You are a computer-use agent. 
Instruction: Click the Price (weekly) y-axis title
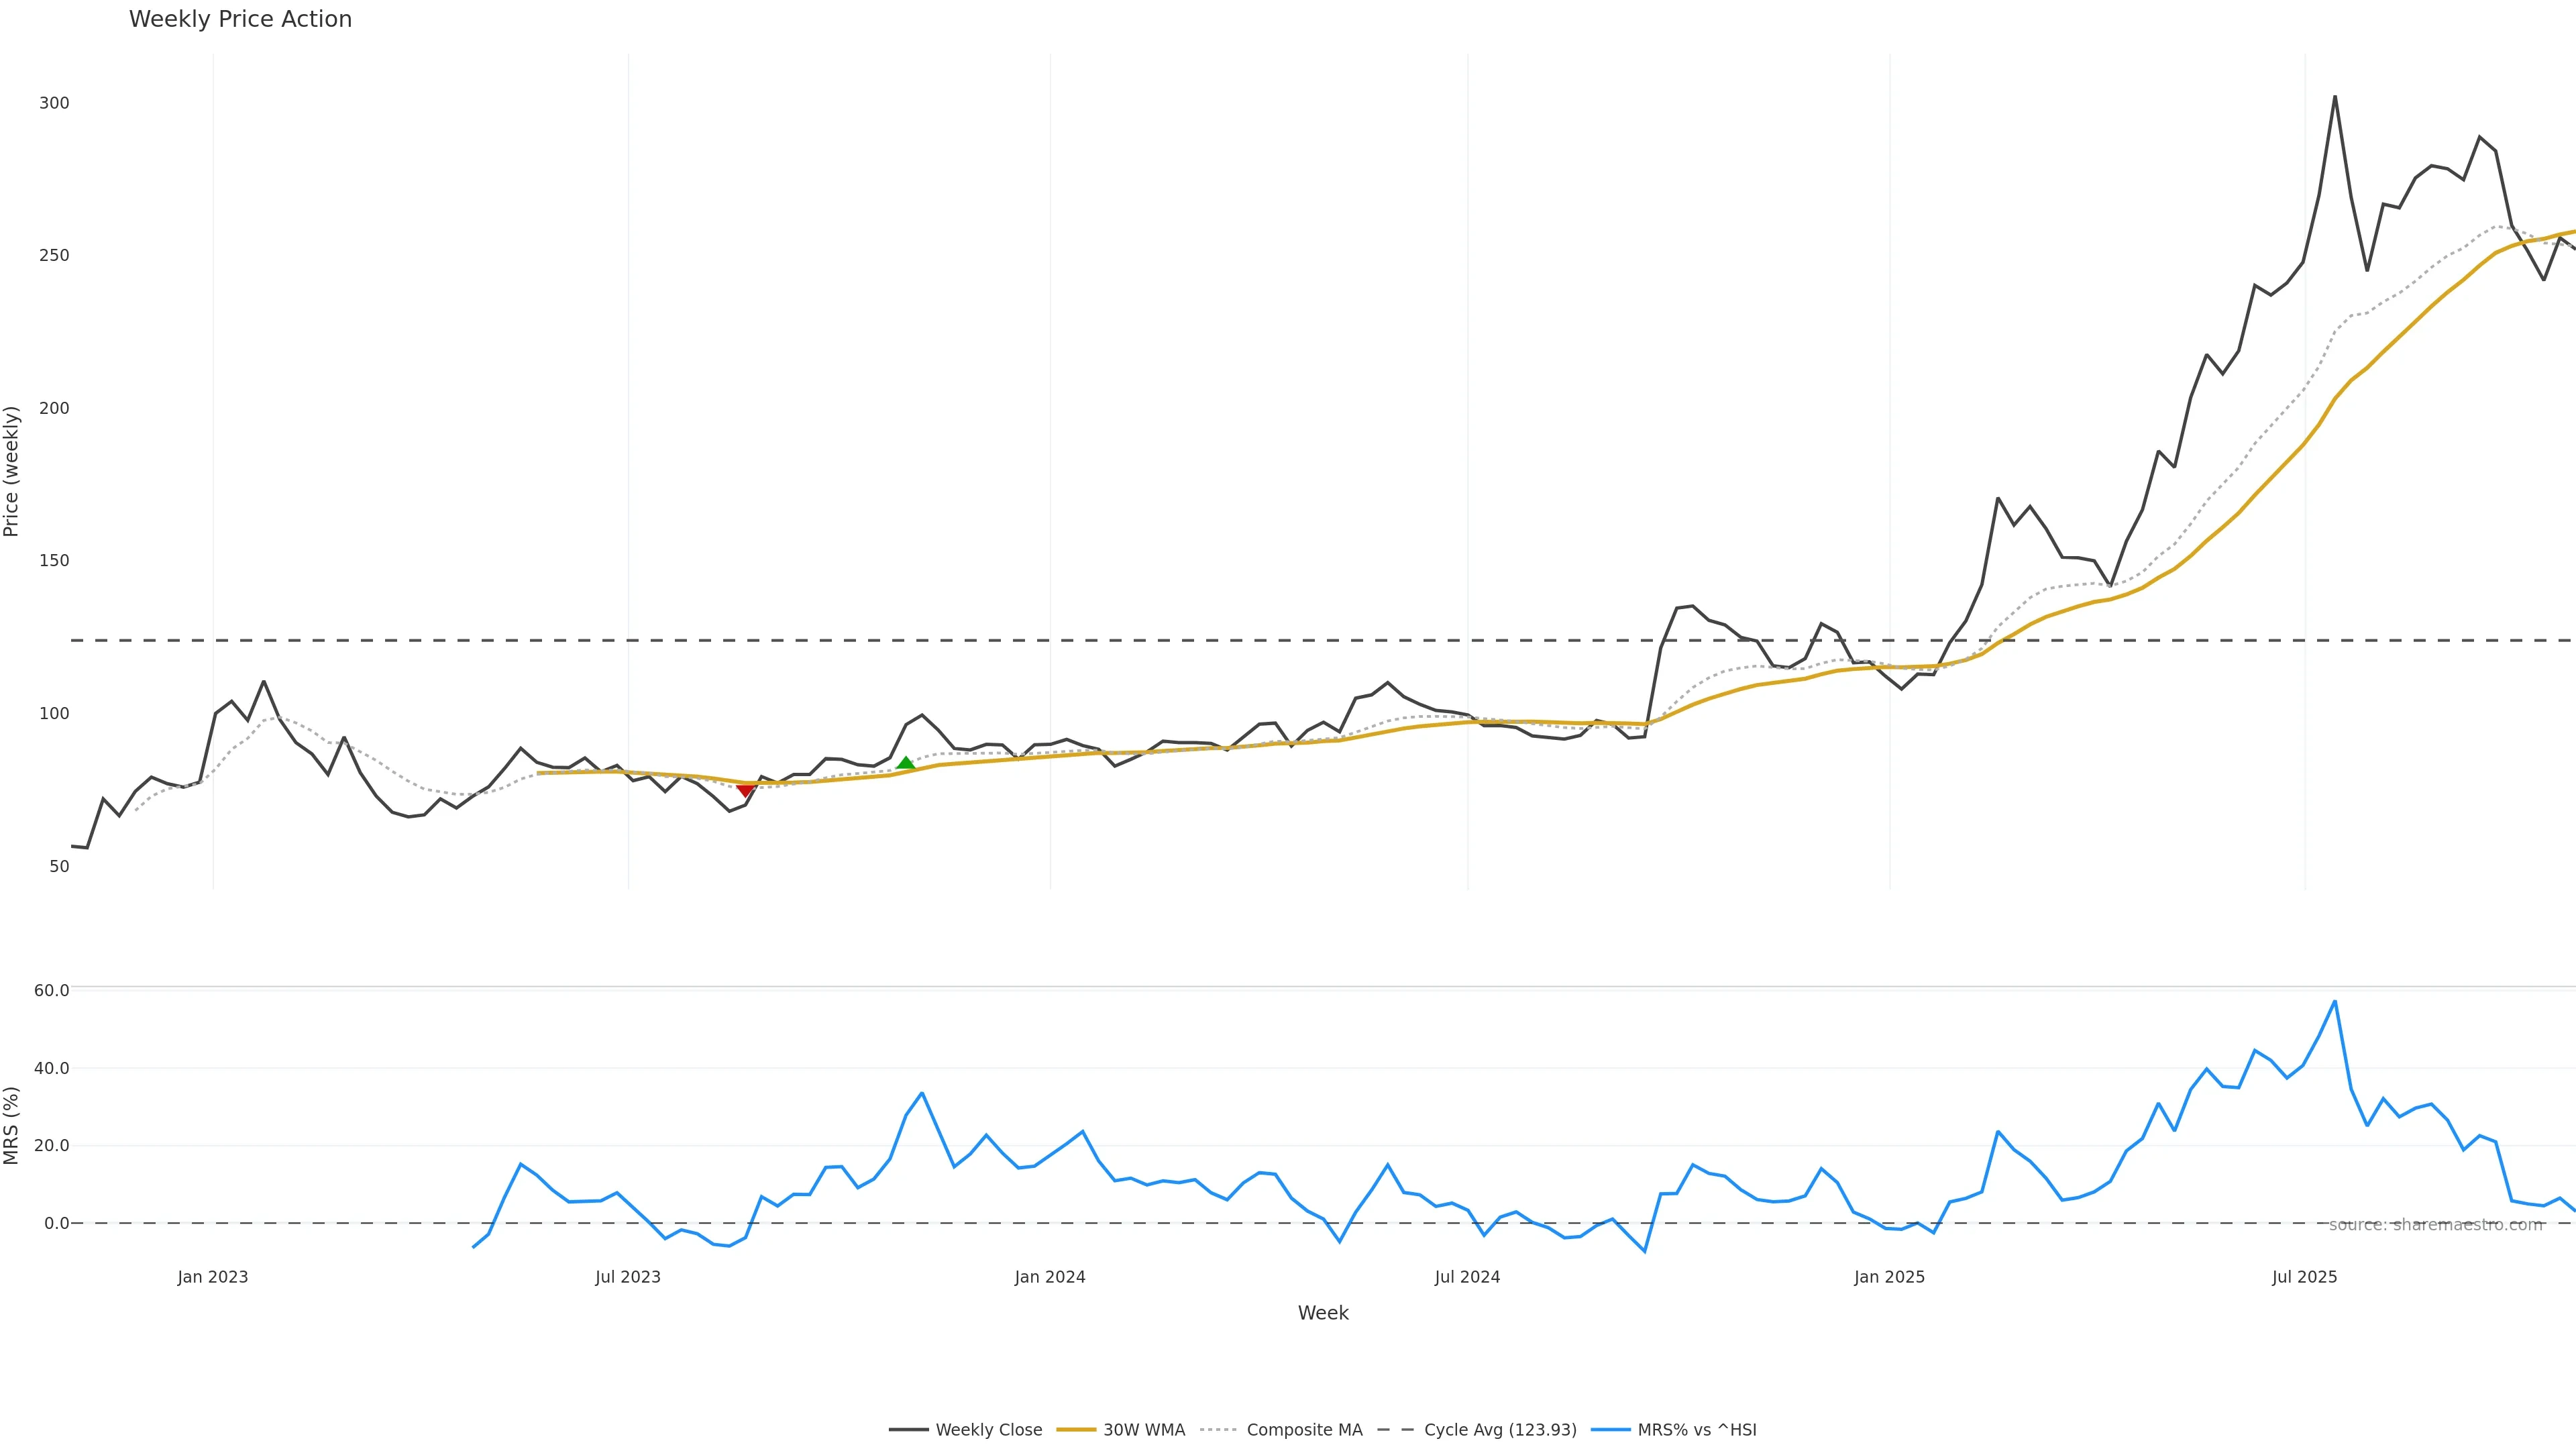pyautogui.click(x=12, y=471)
